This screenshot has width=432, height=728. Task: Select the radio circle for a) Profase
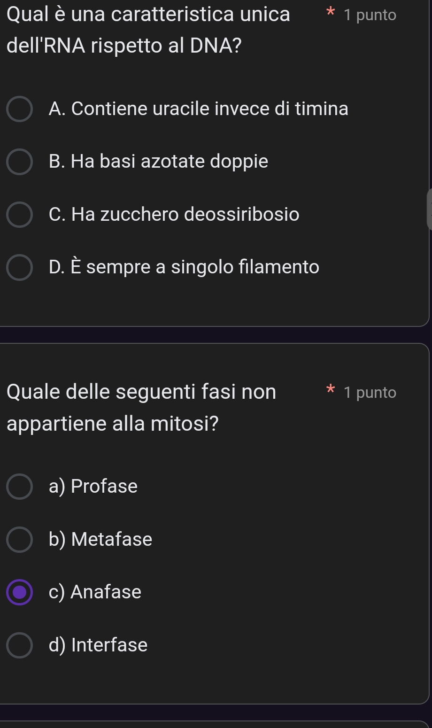coord(20,487)
